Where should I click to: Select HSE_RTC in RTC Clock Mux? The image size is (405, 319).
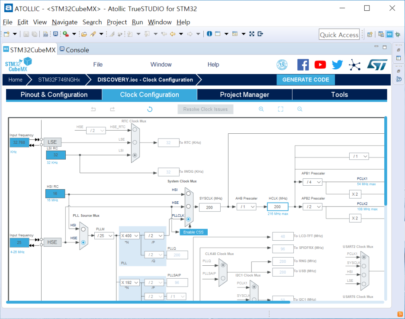click(x=135, y=129)
